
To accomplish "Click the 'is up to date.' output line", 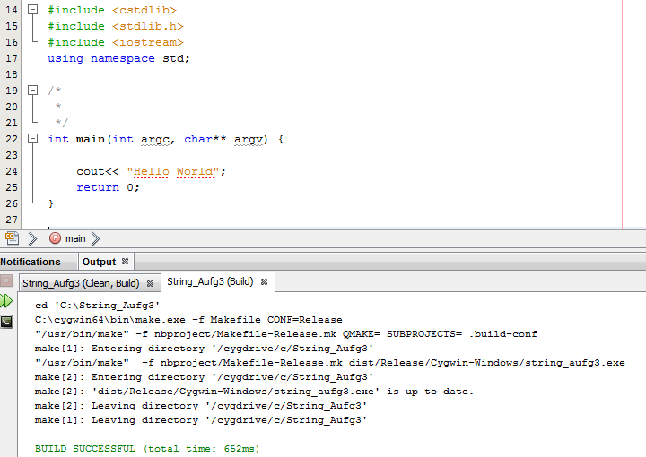I will [254, 392].
